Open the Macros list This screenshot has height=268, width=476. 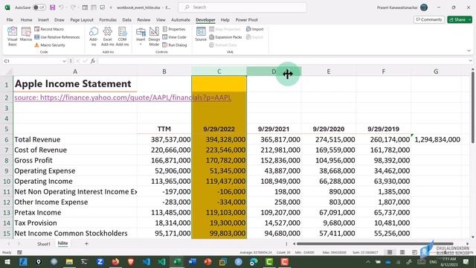coord(26,34)
